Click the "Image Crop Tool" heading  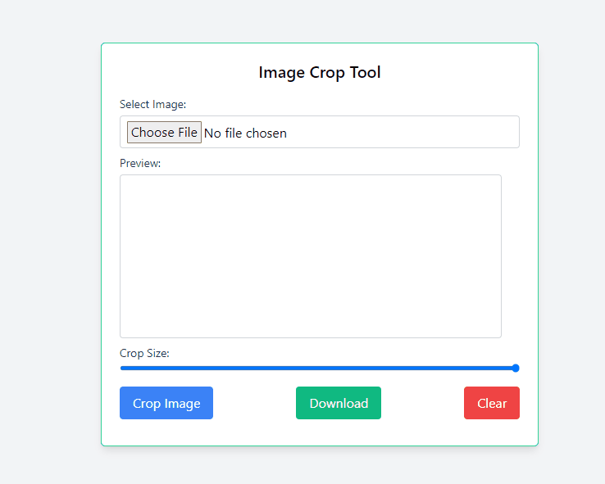pos(320,72)
